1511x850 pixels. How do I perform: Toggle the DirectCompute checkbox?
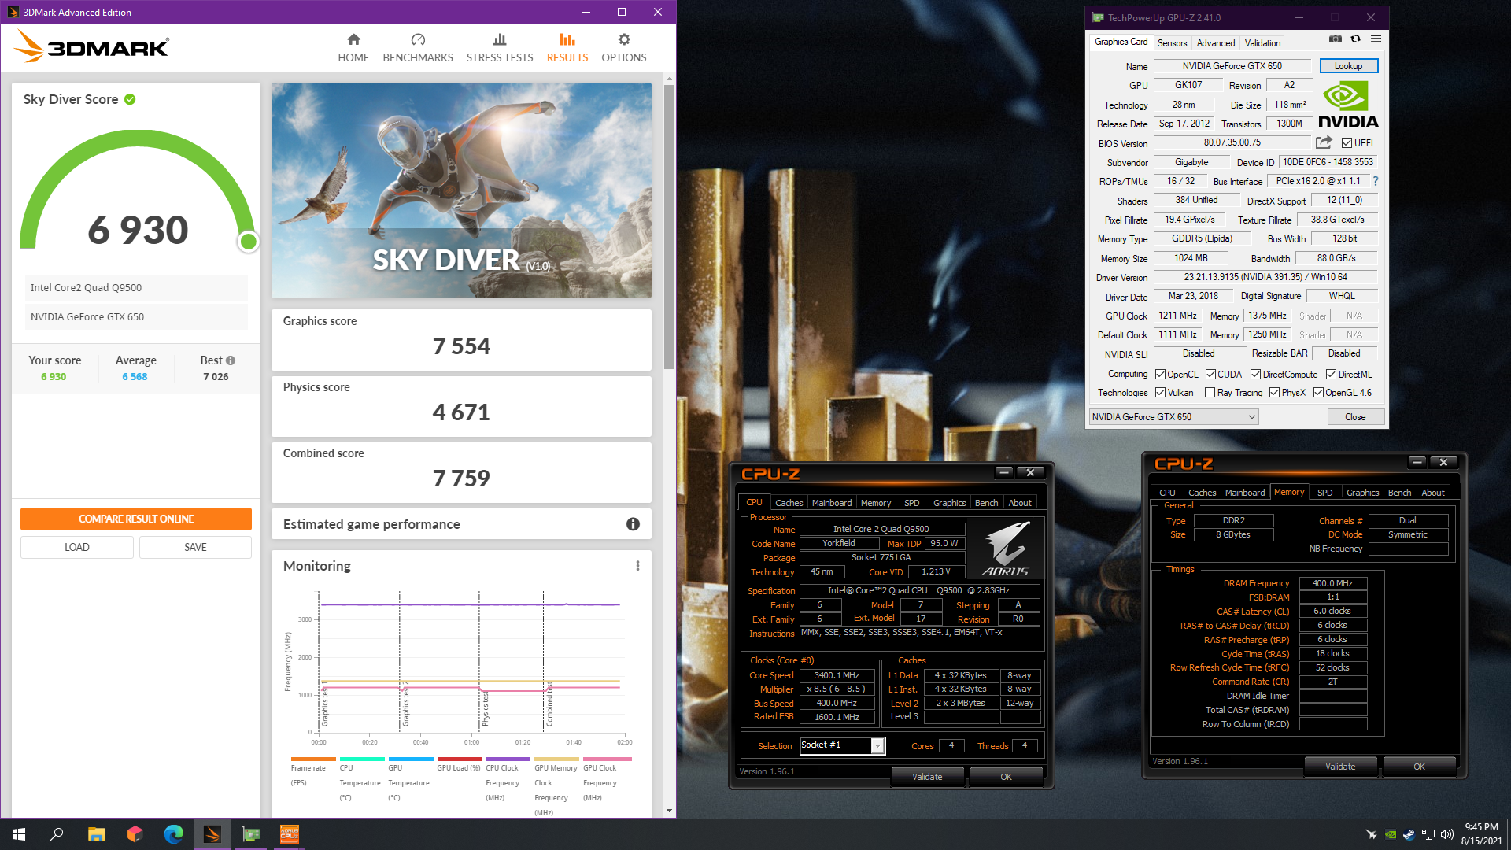pyautogui.click(x=1255, y=375)
